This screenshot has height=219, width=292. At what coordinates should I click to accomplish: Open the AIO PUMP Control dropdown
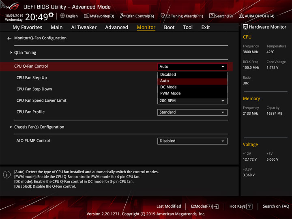click(192, 141)
